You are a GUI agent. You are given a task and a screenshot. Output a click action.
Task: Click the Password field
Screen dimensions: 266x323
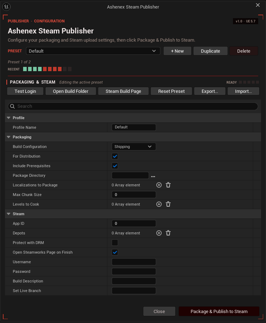134,271
